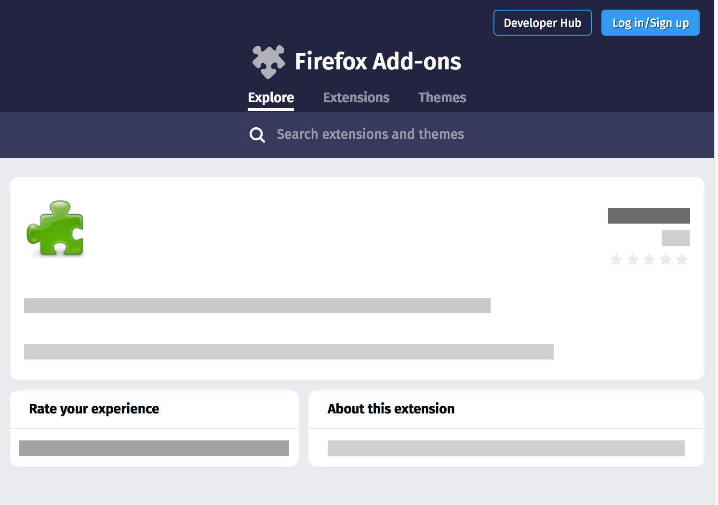Click the Firefox Add-ons puzzle logo
This screenshot has height=505, width=718.
point(268,62)
